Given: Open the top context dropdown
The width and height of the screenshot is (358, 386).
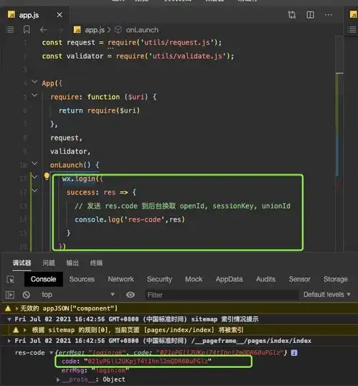Looking at the screenshot, I should [77, 295].
